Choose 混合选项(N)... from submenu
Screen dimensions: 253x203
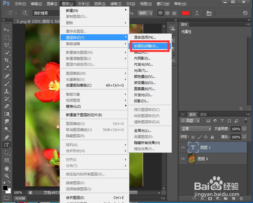(x=149, y=37)
